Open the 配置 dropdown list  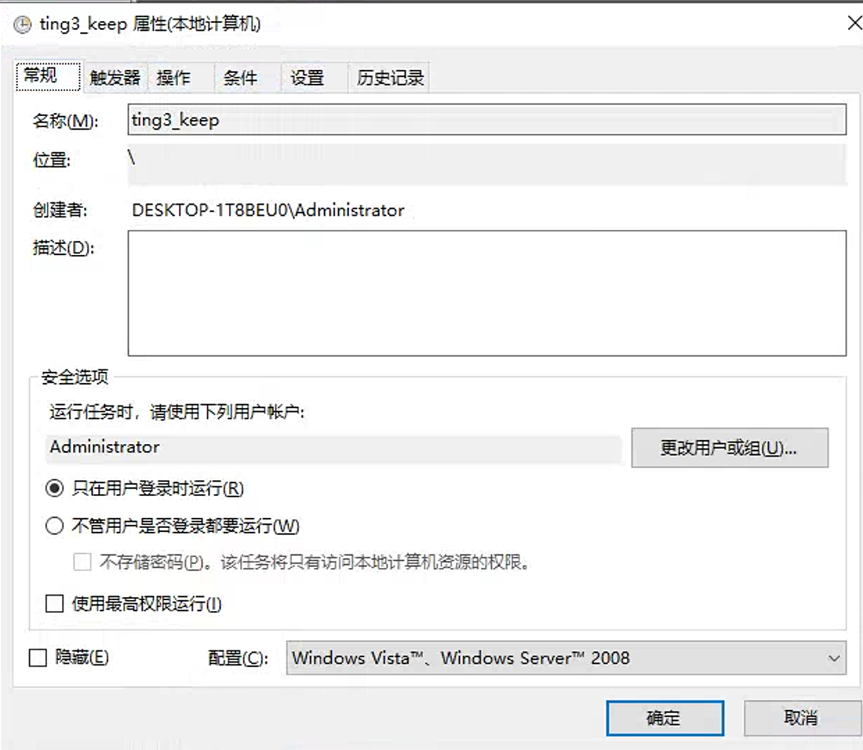(x=566, y=657)
